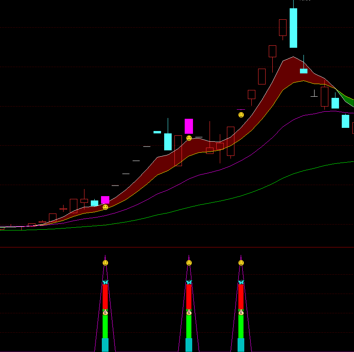Screen dimensions: 354x352
Task: Click the teal base of the rightmost signal spike
Action: [x=241, y=345]
